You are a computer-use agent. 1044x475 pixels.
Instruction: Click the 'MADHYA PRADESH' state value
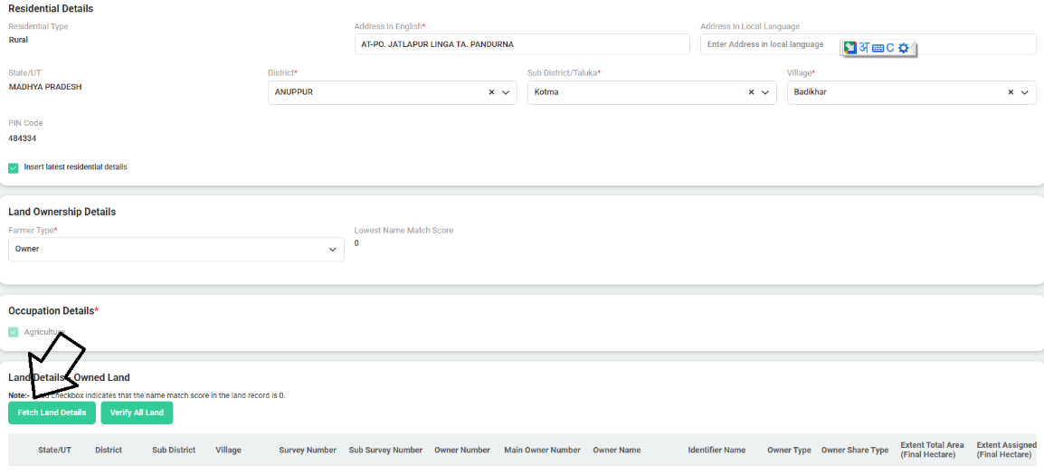coord(45,87)
